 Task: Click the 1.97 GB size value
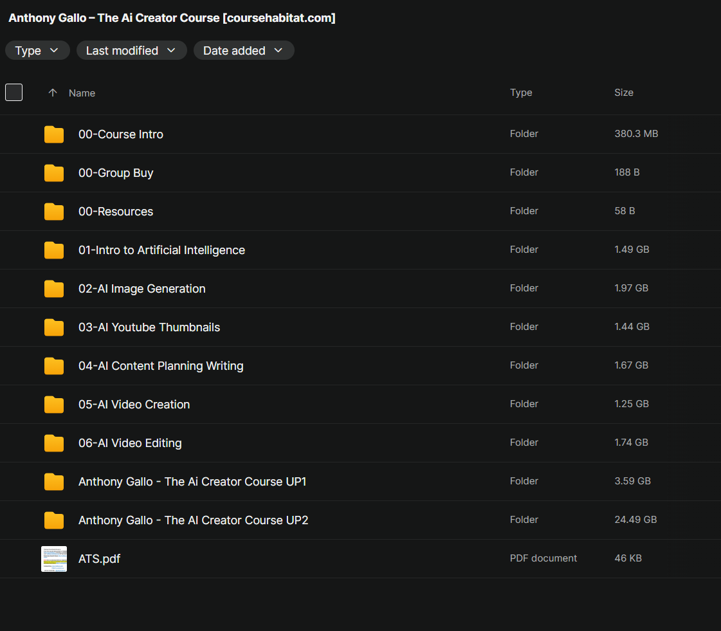(x=631, y=288)
